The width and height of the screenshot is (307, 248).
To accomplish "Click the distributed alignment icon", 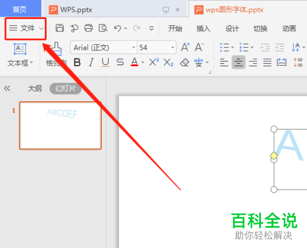I will point(282,62).
